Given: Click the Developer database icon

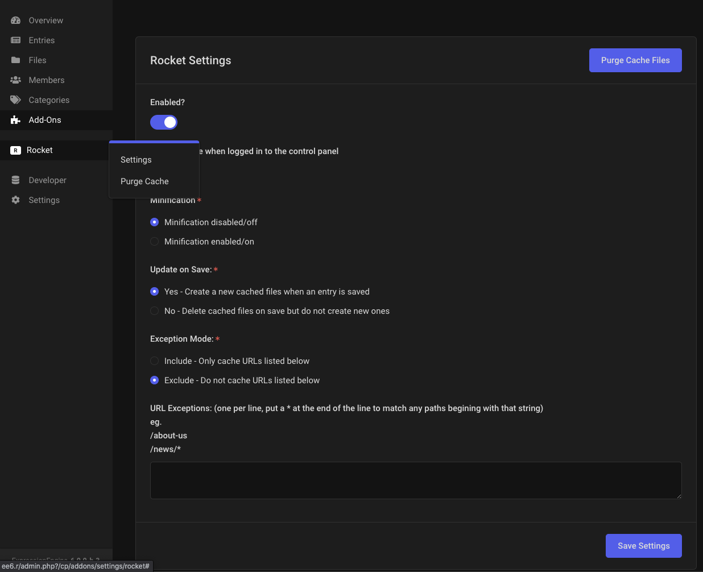Looking at the screenshot, I should [16, 180].
